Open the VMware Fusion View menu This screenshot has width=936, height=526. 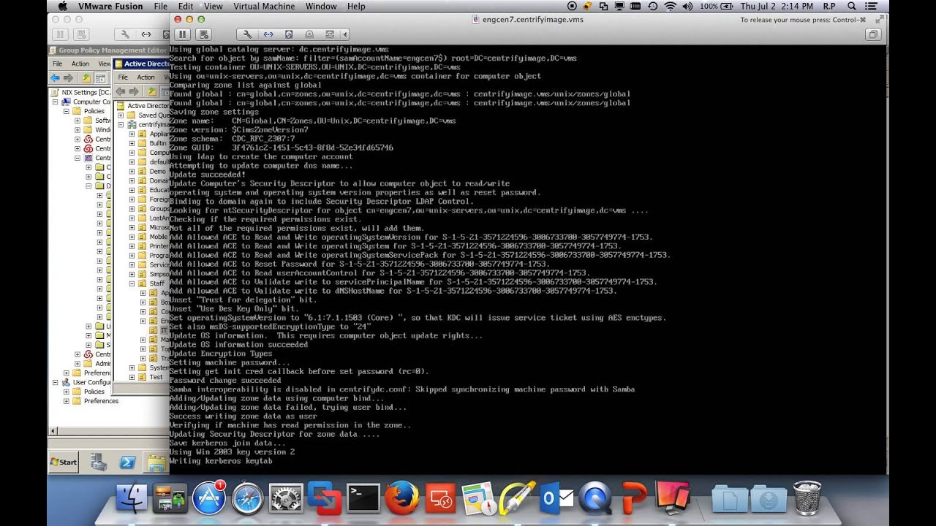click(213, 6)
